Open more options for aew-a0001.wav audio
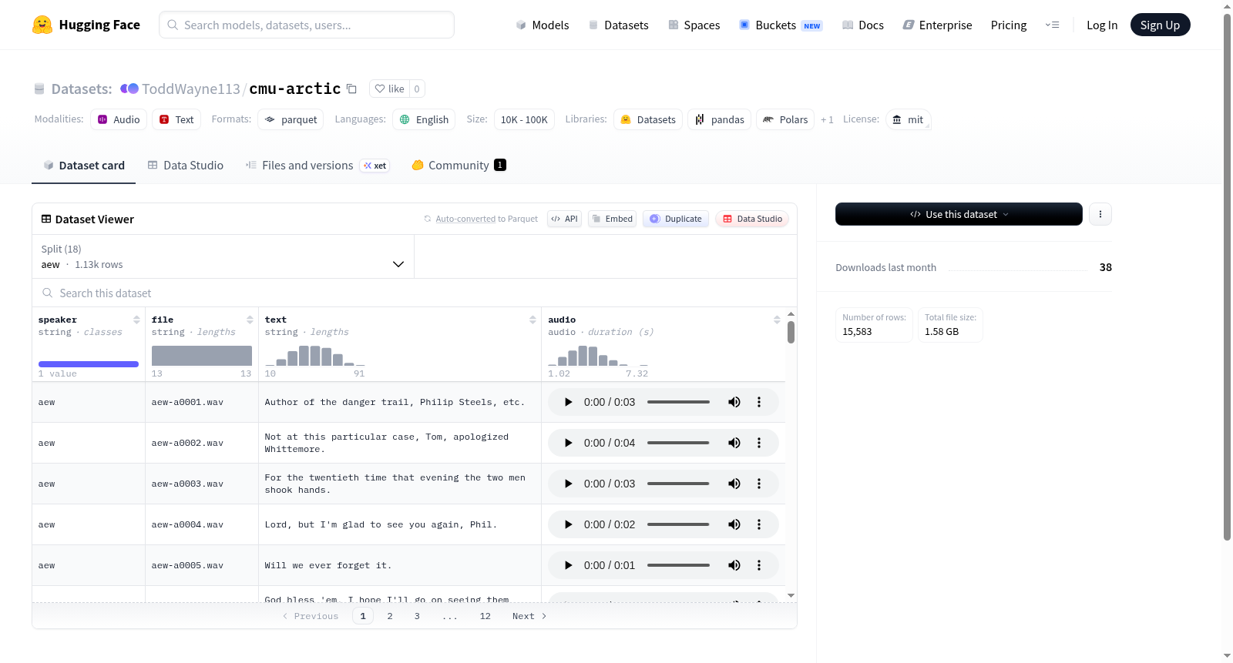The image size is (1233, 663). (x=759, y=402)
